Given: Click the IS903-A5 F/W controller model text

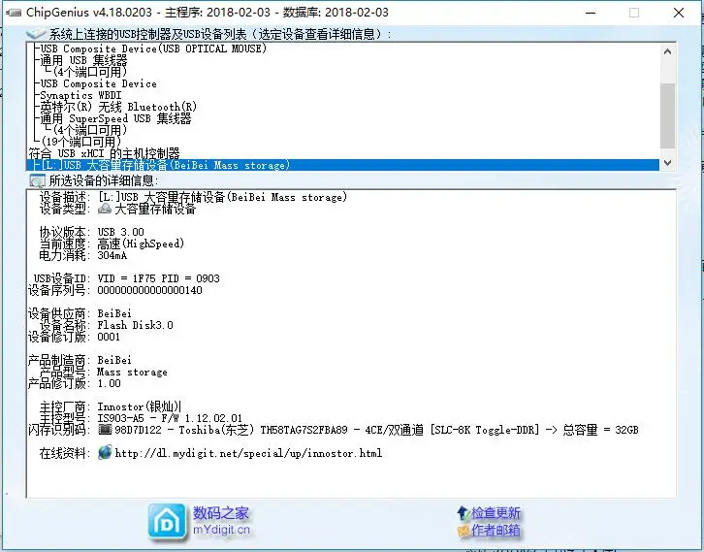Looking at the screenshot, I should (170, 418).
